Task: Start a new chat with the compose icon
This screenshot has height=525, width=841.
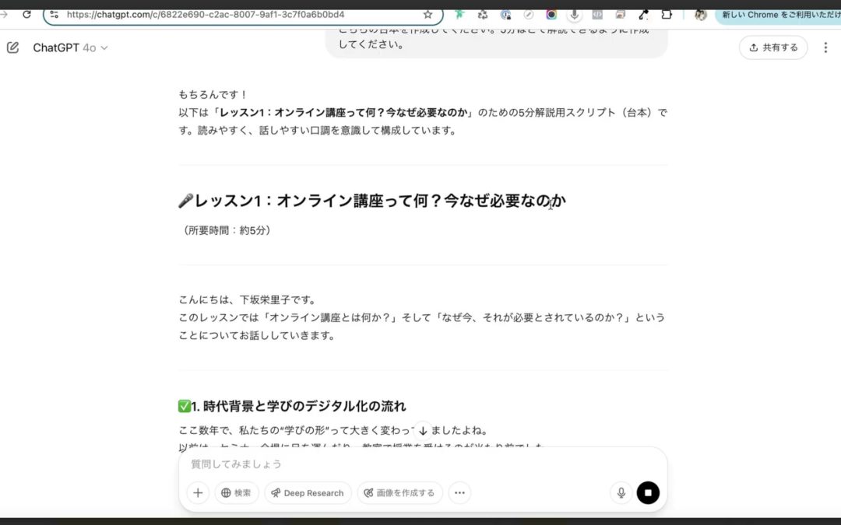Action: pyautogui.click(x=12, y=47)
